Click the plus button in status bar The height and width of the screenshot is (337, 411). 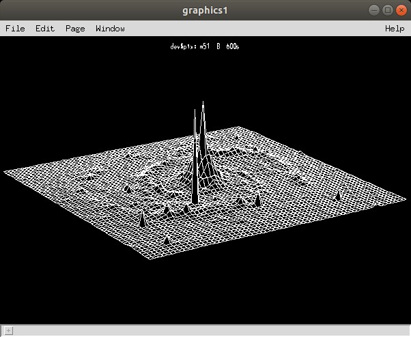[x=8, y=331]
